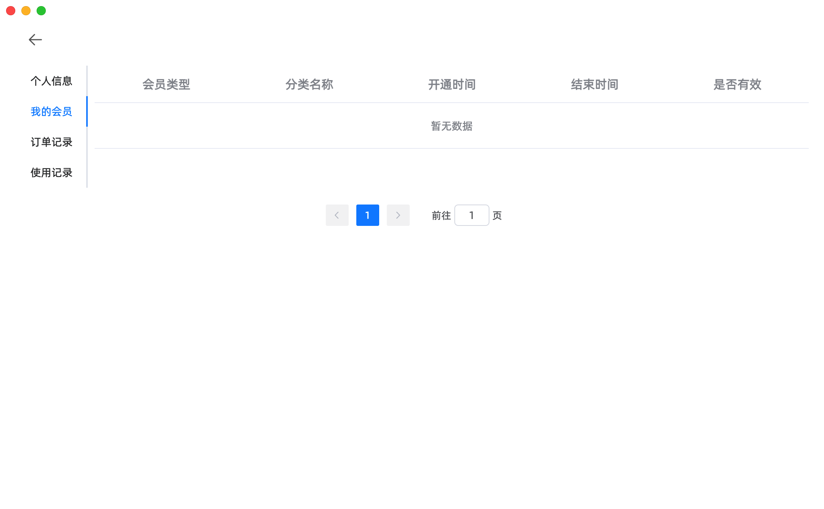Click the 结束时间 column header

(594, 84)
